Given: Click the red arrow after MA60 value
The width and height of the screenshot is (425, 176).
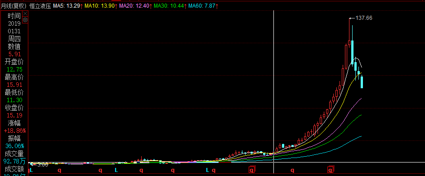Looking at the screenshot, I should coord(217,6).
